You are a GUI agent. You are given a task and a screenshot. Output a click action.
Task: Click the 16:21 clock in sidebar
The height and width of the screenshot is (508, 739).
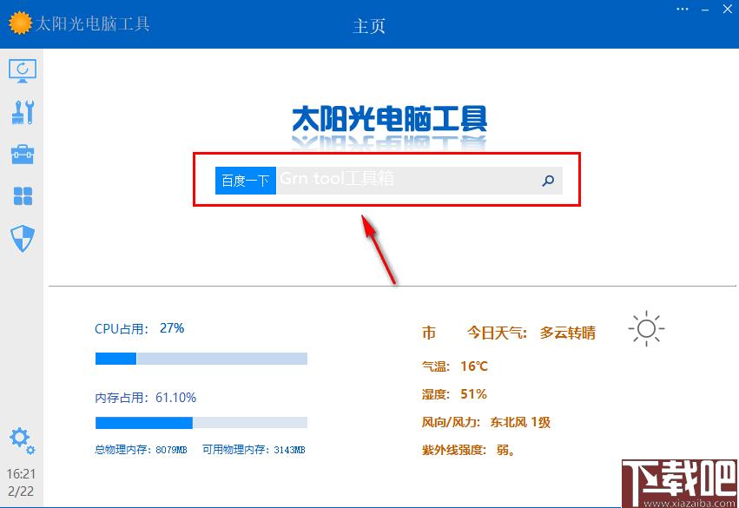coord(21,473)
